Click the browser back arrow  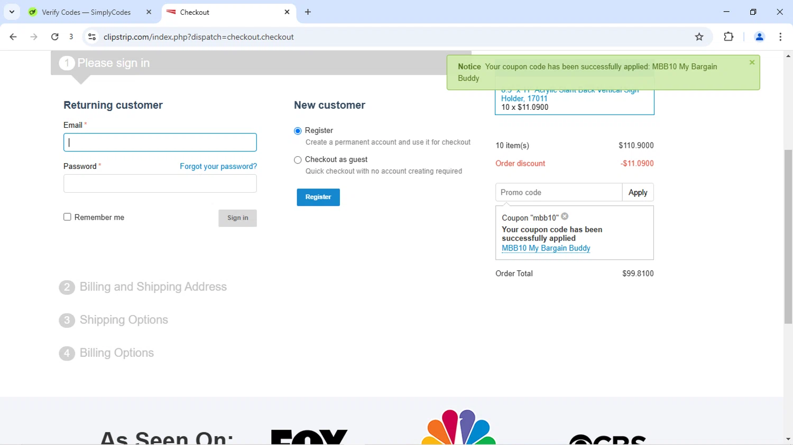pos(13,37)
